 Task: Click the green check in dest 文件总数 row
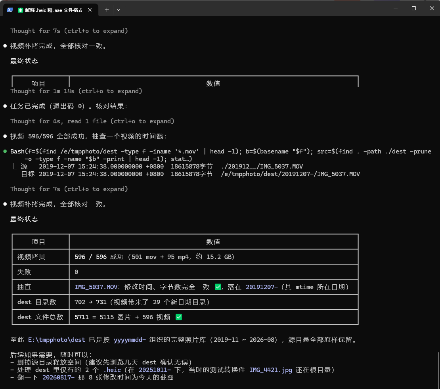point(178,317)
